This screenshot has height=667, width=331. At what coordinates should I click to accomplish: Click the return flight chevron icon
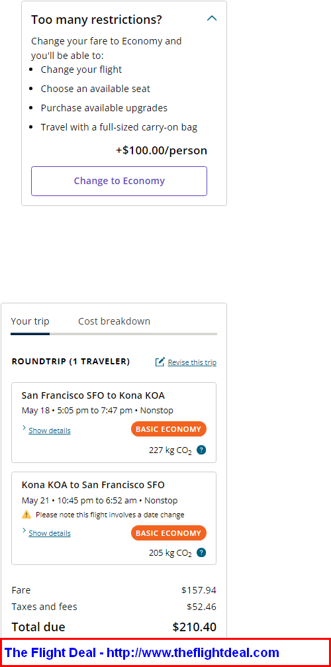point(24,531)
